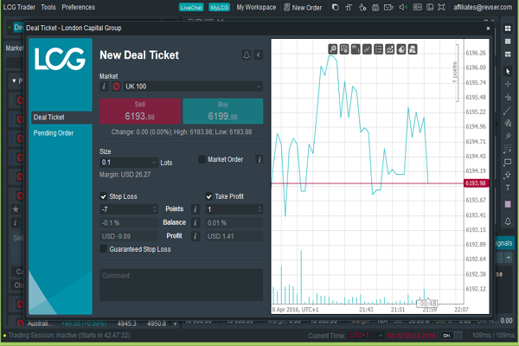
Task: Uncheck the Take Profit checkbox
Action: pyautogui.click(x=208, y=196)
